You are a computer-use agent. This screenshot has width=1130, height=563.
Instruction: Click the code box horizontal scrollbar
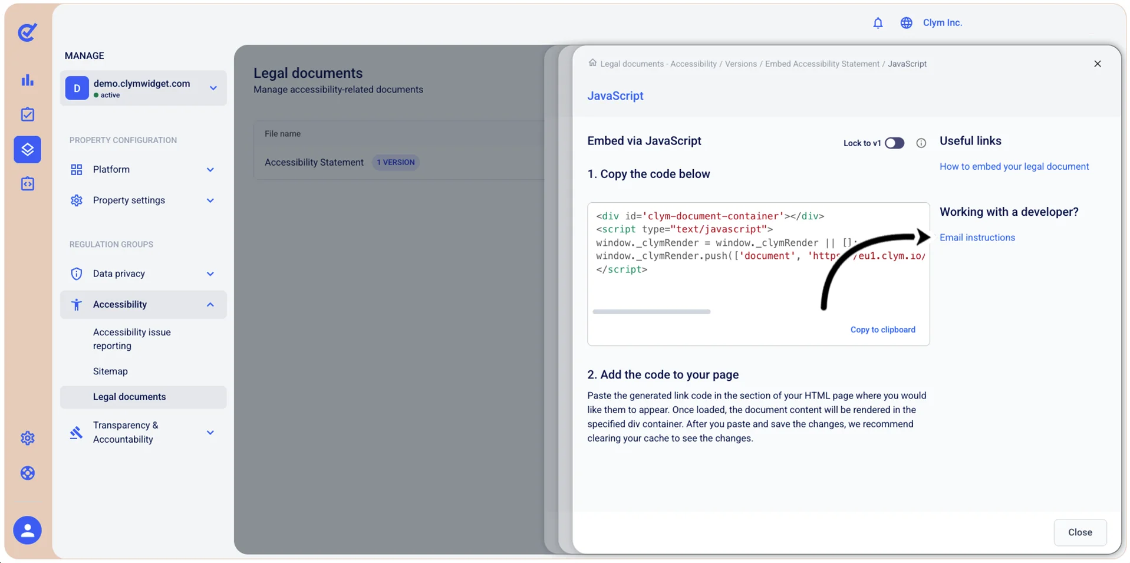[x=651, y=312]
